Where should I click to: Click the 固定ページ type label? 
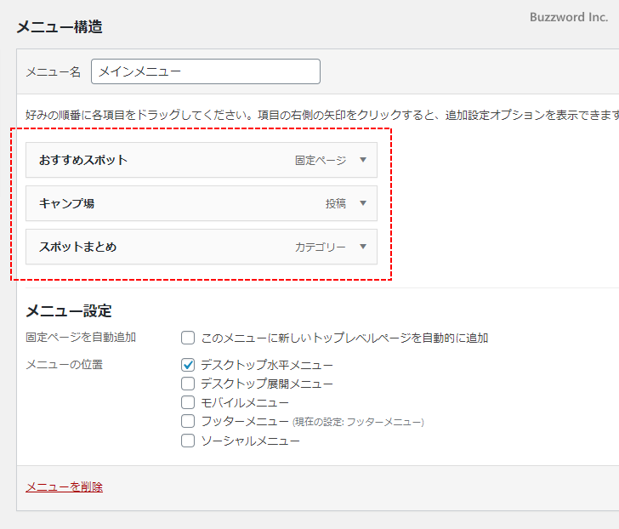(321, 160)
